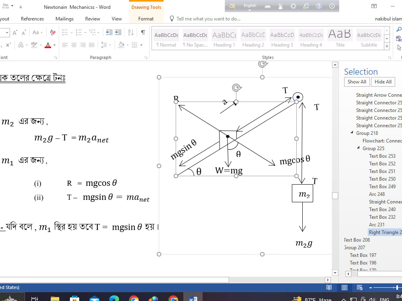Clear all formatting with the eraser icon
402x301 pixels.
pos(53,32)
